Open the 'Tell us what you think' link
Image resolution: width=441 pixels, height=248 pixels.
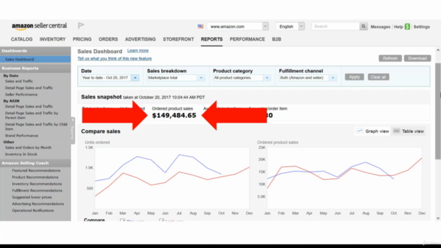coord(114,59)
